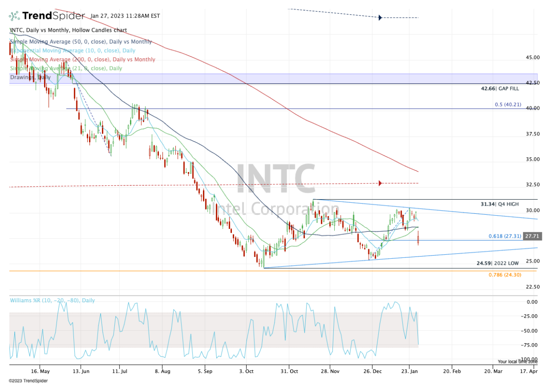Click the 0.5 (40.21) Fibonacci label
This screenshot has height=385, width=551.
(x=507, y=105)
